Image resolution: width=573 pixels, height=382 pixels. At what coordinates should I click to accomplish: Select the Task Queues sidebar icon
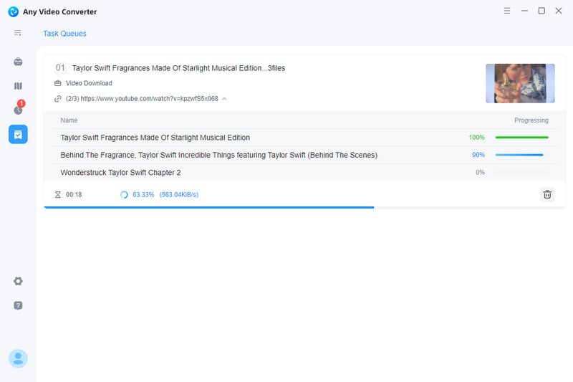tap(18, 135)
